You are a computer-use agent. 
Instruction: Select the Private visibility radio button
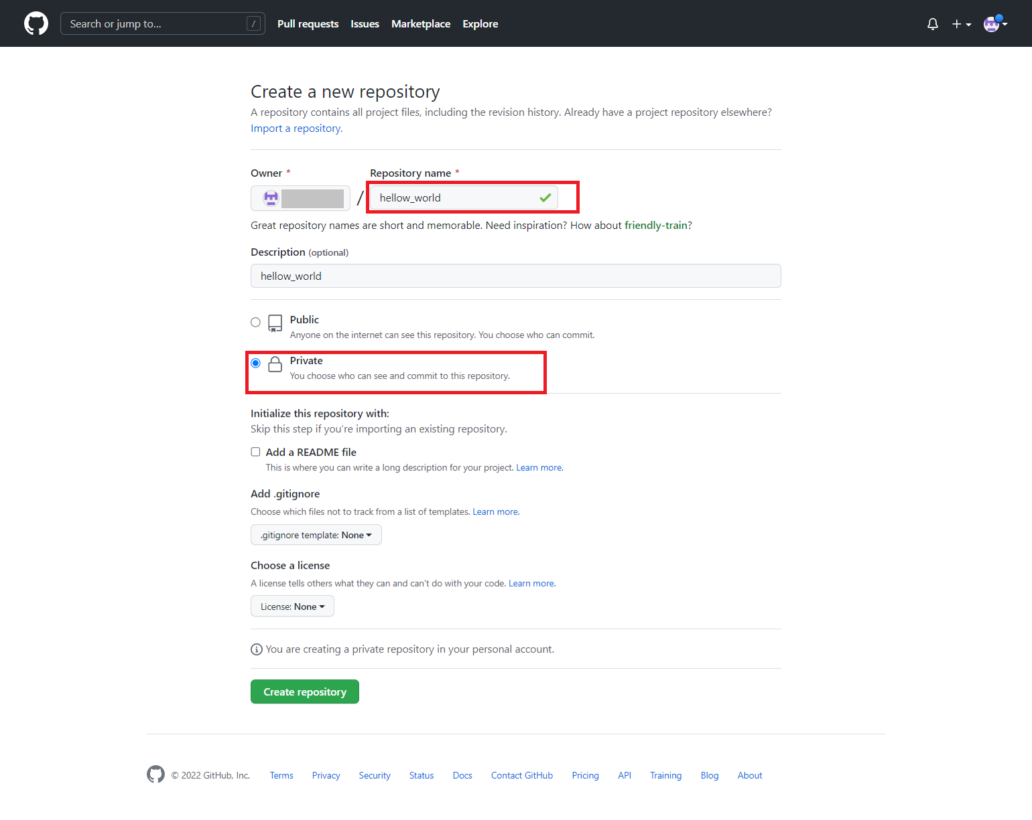255,363
